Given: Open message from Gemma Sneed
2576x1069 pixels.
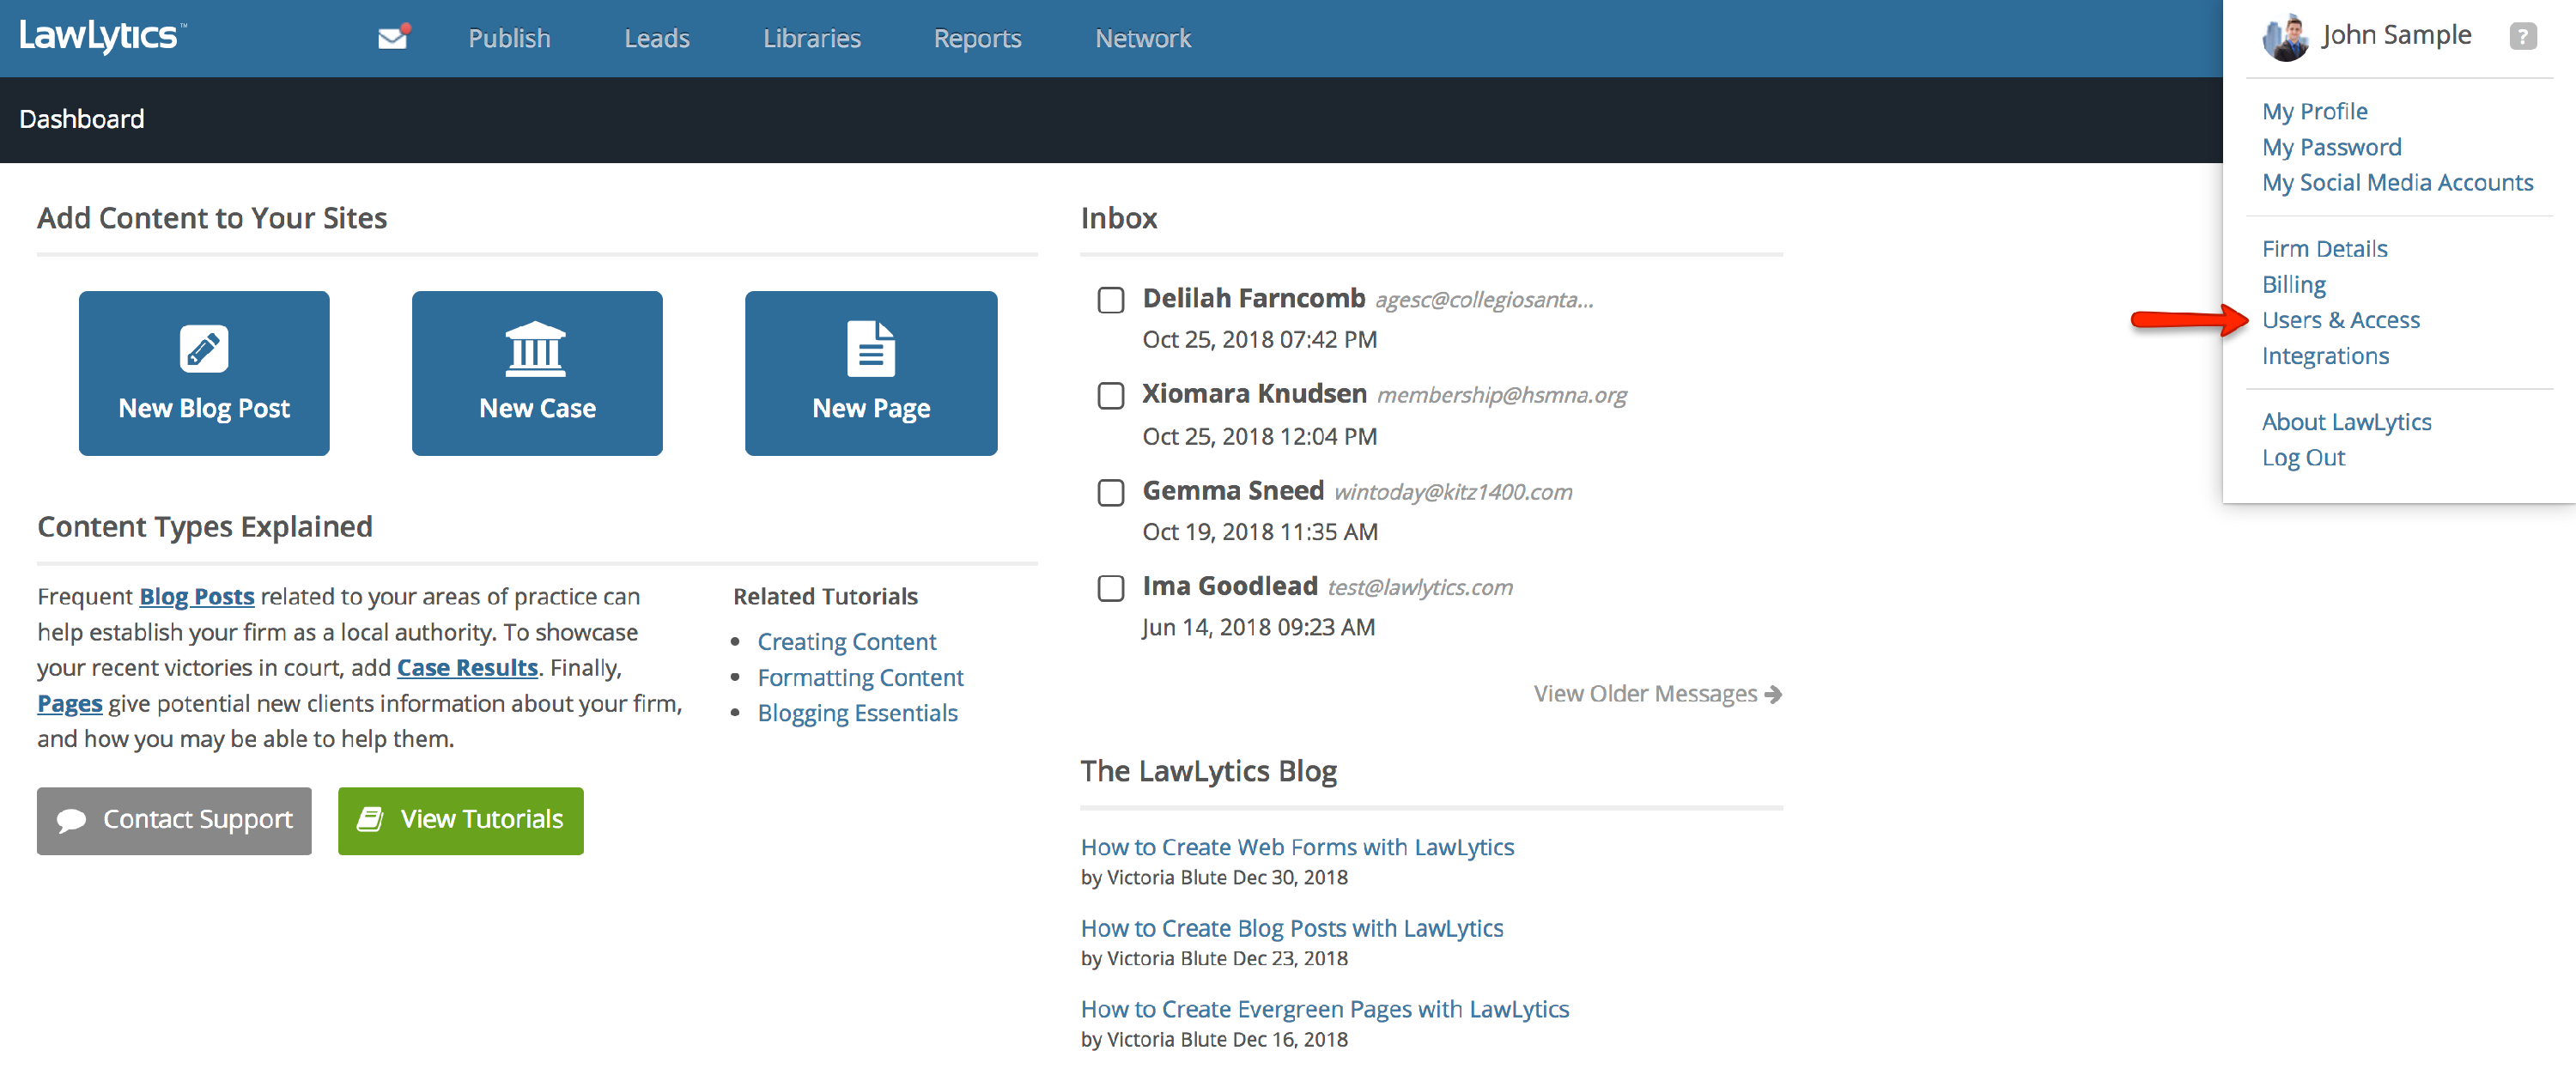Looking at the screenshot, I should [1233, 491].
